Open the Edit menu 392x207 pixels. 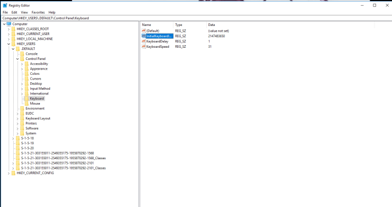(14, 12)
